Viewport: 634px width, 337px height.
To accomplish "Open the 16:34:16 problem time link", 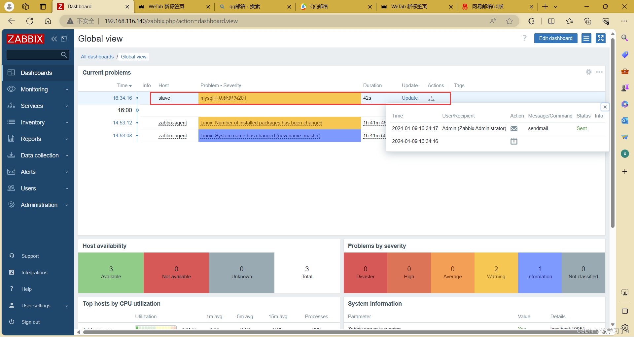I will tap(123, 98).
